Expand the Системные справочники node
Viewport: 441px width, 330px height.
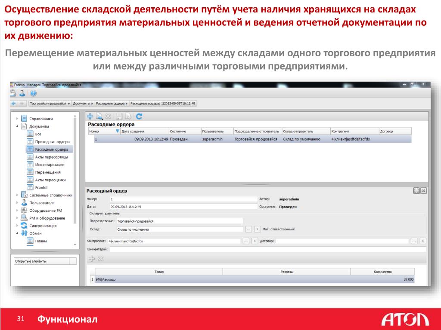coord(17,195)
